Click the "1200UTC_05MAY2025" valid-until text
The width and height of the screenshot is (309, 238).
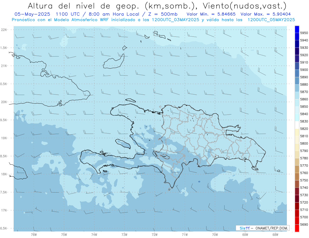pos(271,20)
